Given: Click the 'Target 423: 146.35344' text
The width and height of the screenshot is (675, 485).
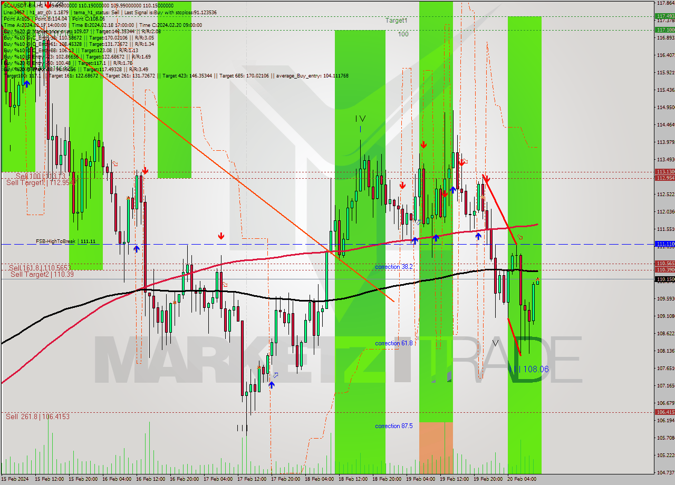Looking at the screenshot, I should [188, 76].
